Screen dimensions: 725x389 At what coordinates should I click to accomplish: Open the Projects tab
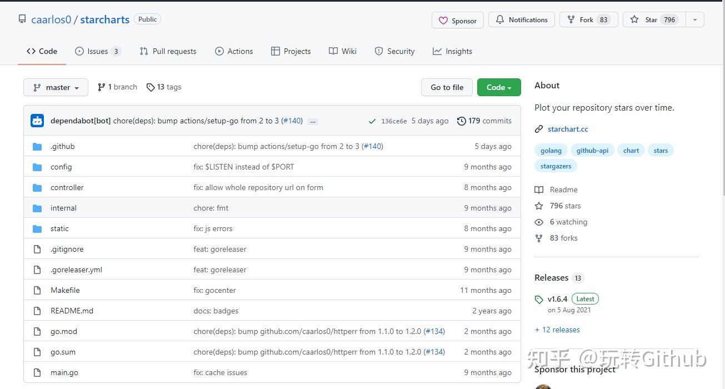pos(291,51)
